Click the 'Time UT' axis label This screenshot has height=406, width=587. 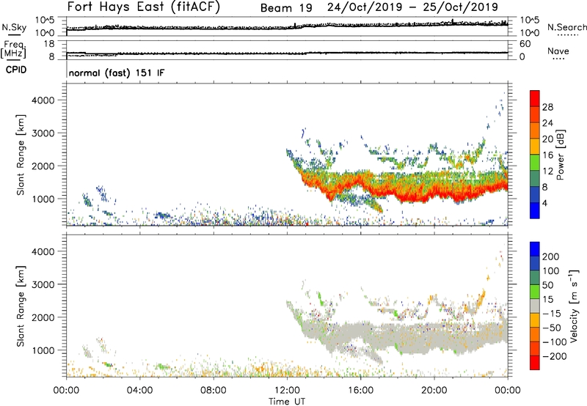[287, 402]
